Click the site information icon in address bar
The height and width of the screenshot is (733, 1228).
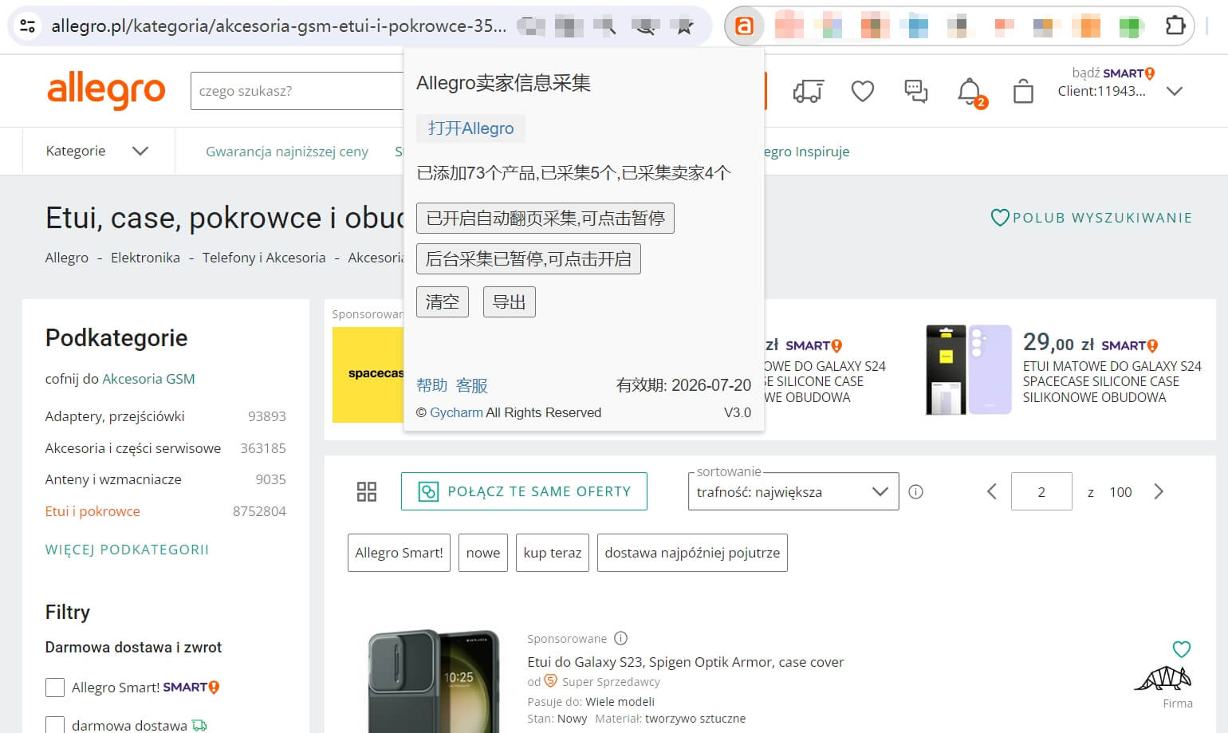[x=28, y=26]
